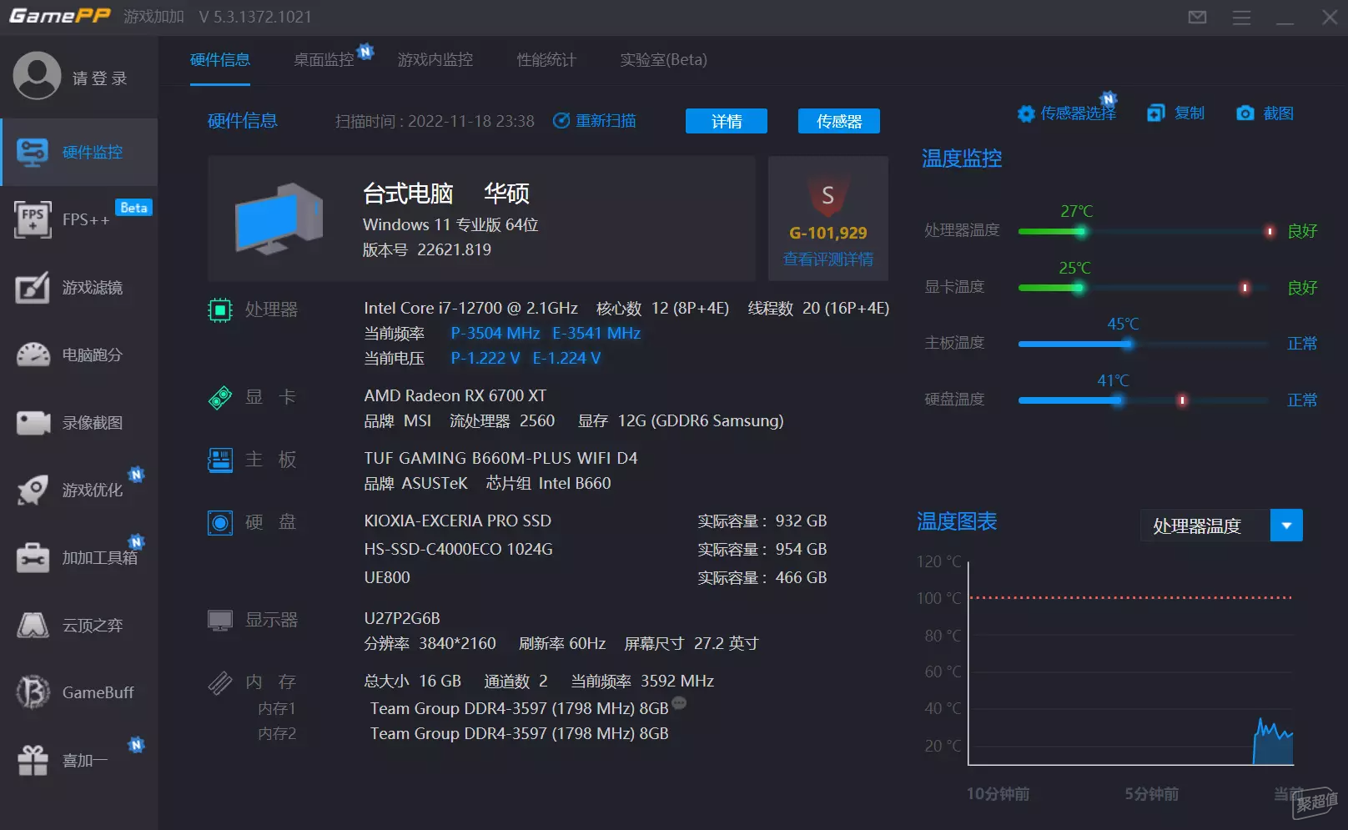Click UE800 disk row

click(596, 578)
